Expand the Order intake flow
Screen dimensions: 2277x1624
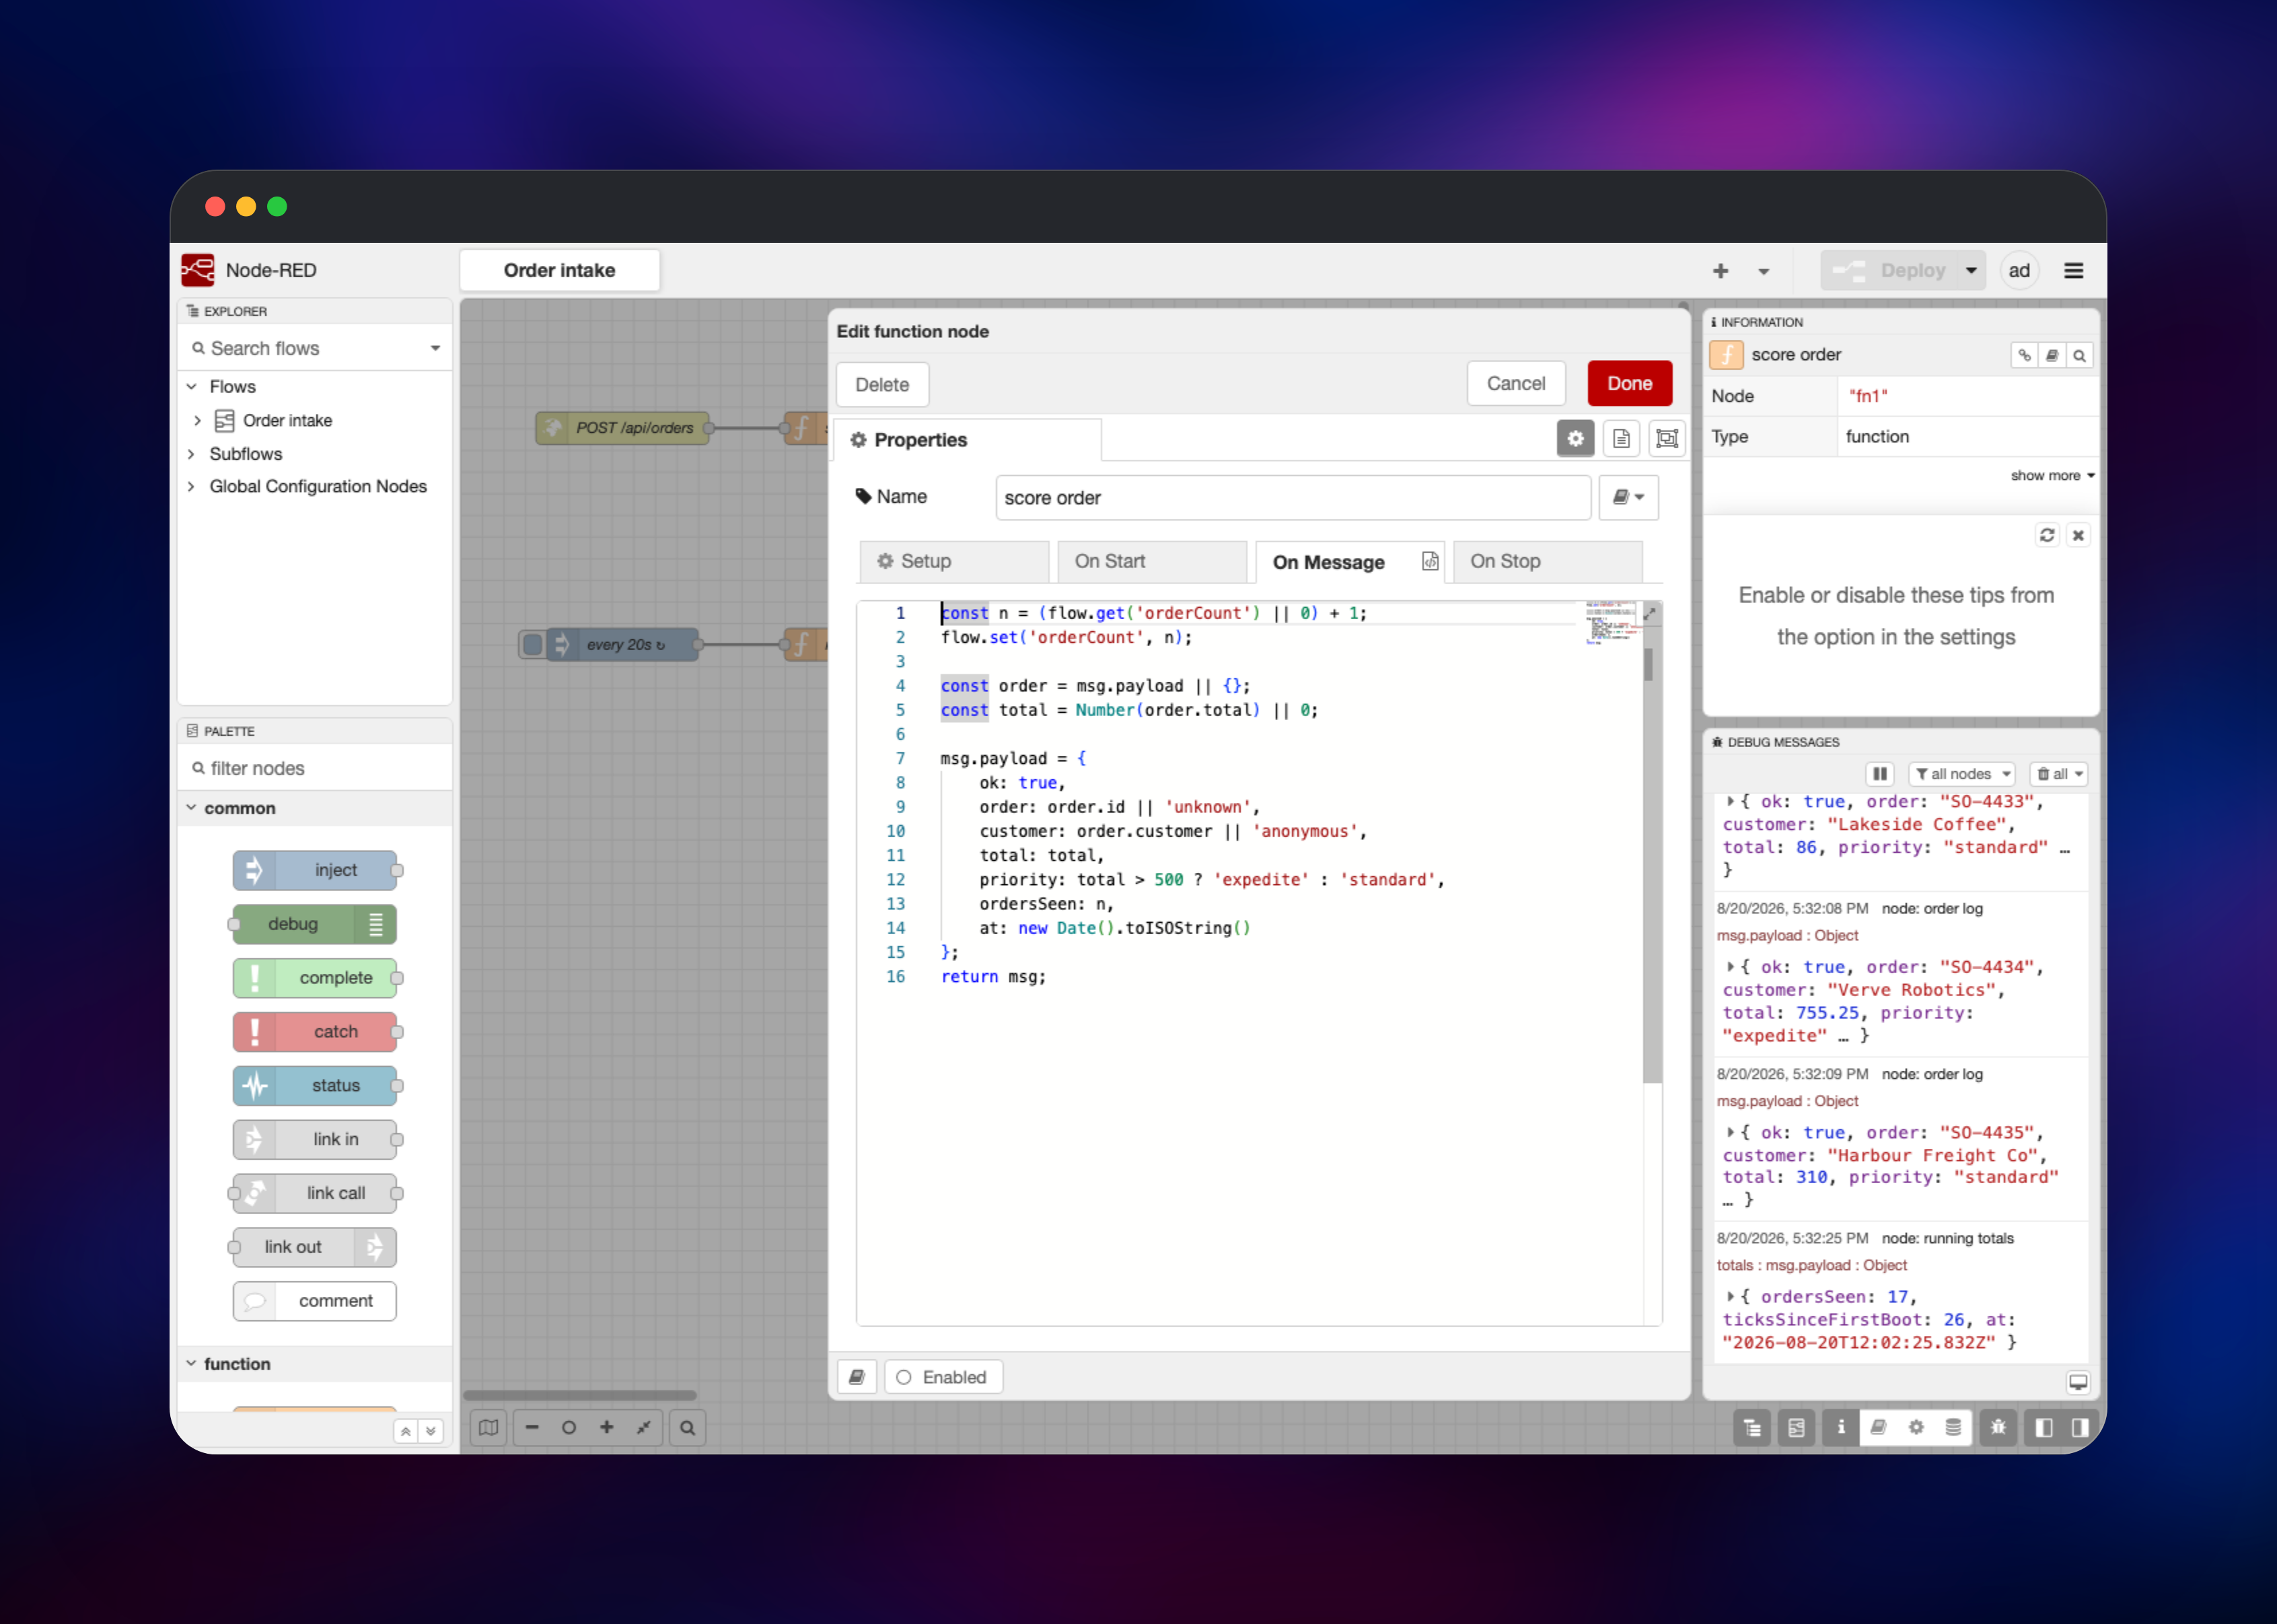point(197,420)
